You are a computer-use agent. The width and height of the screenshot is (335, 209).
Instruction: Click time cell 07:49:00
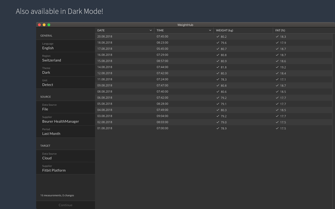click(163, 110)
